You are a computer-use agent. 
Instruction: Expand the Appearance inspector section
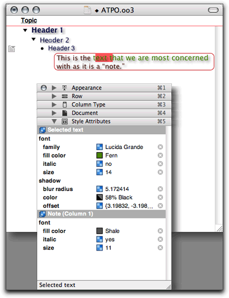(54, 88)
